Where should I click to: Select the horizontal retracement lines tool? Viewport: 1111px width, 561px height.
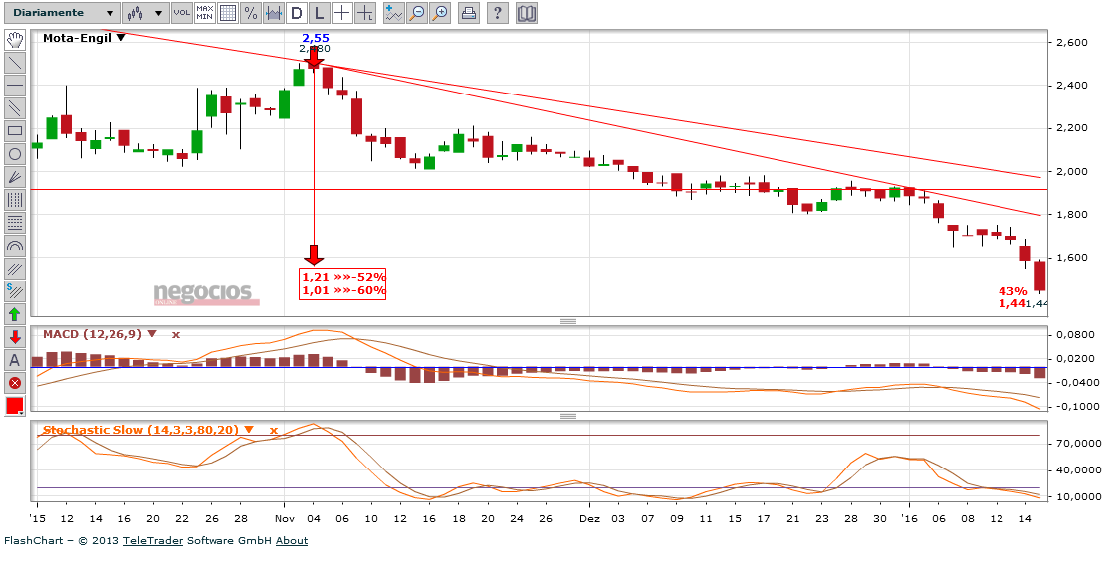(15, 223)
